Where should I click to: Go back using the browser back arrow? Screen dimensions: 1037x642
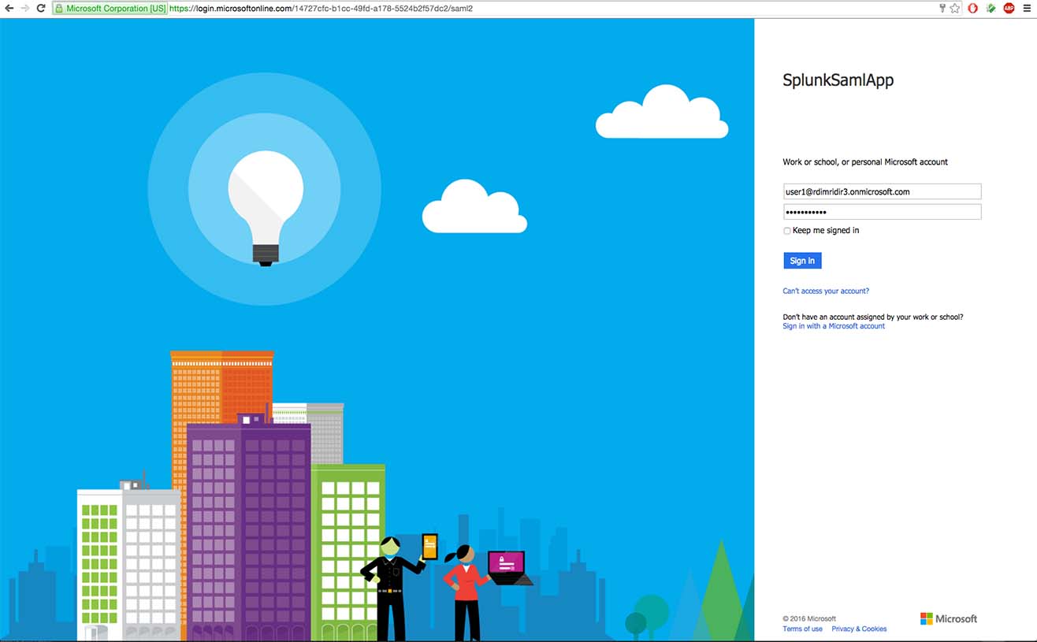pyautogui.click(x=9, y=8)
